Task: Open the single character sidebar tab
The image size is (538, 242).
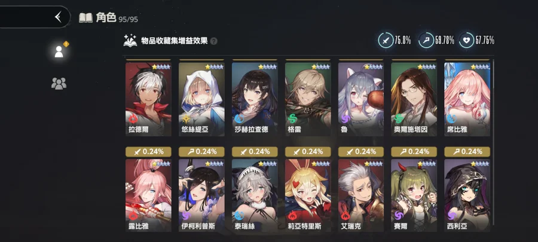Action: click(59, 51)
